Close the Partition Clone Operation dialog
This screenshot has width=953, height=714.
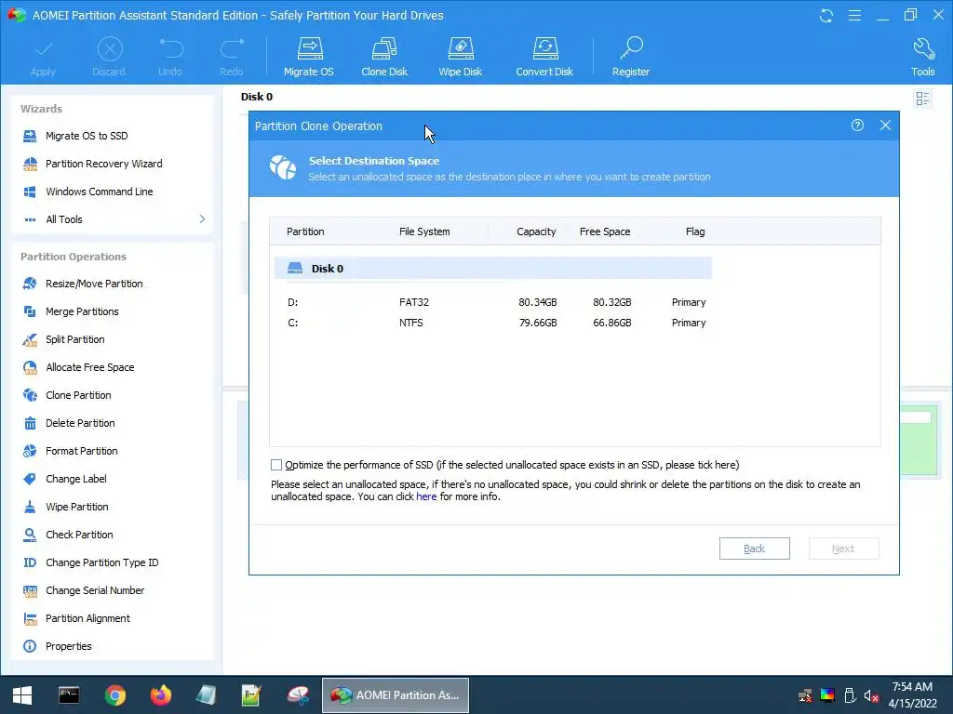pos(886,126)
